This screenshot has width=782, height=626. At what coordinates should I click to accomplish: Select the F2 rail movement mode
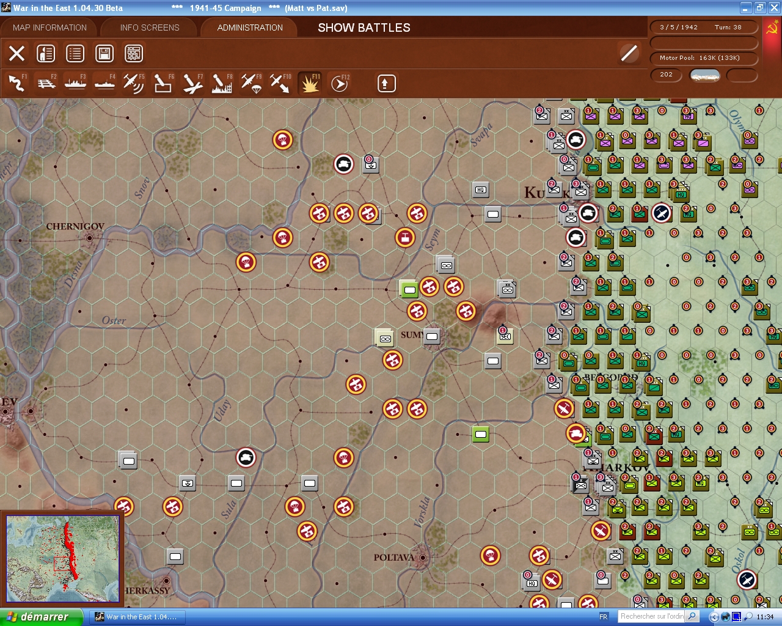46,83
